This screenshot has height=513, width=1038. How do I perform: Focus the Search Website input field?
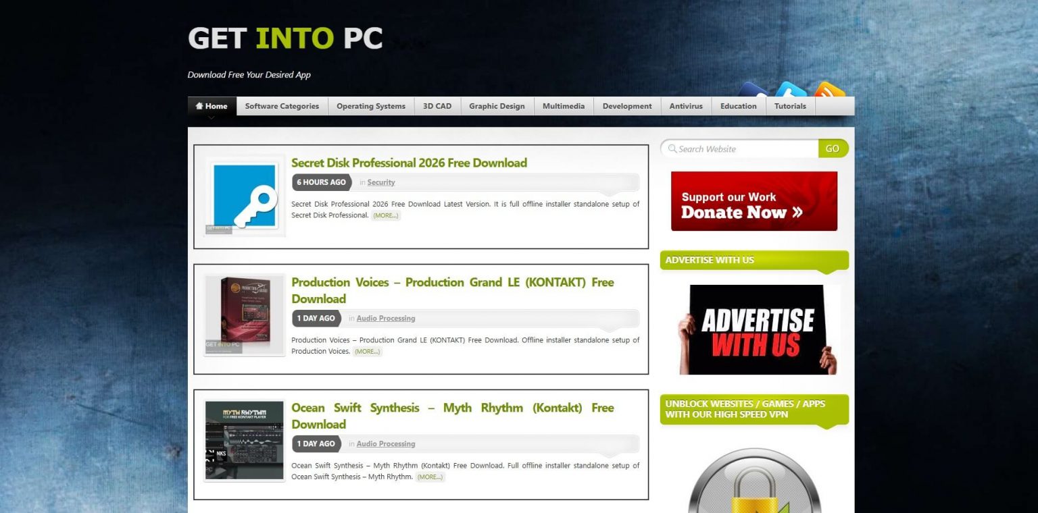pos(739,148)
